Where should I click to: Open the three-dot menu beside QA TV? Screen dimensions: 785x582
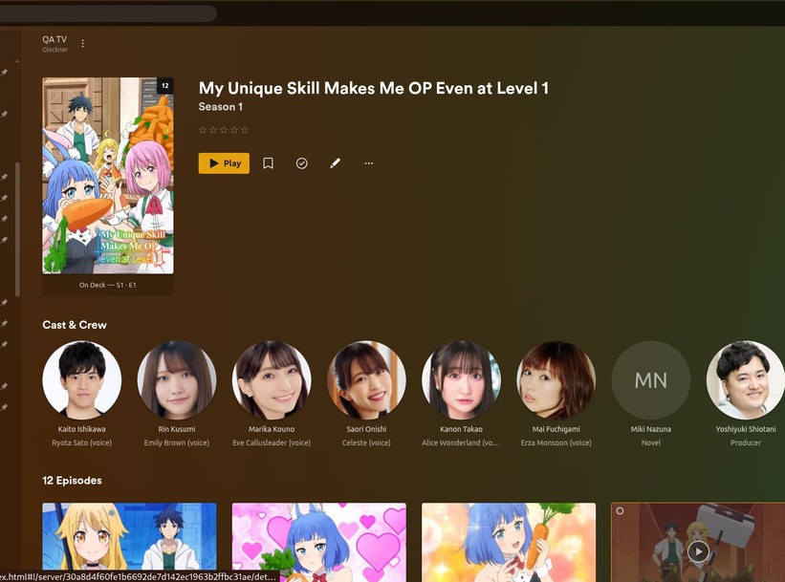[x=82, y=44]
